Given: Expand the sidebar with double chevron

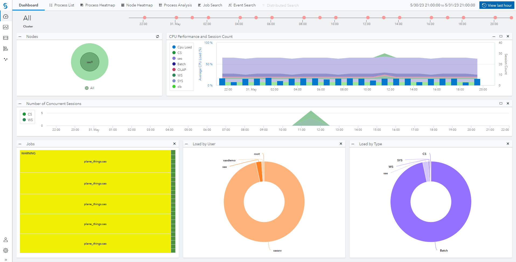Looking at the screenshot, I should click(x=6, y=260).
